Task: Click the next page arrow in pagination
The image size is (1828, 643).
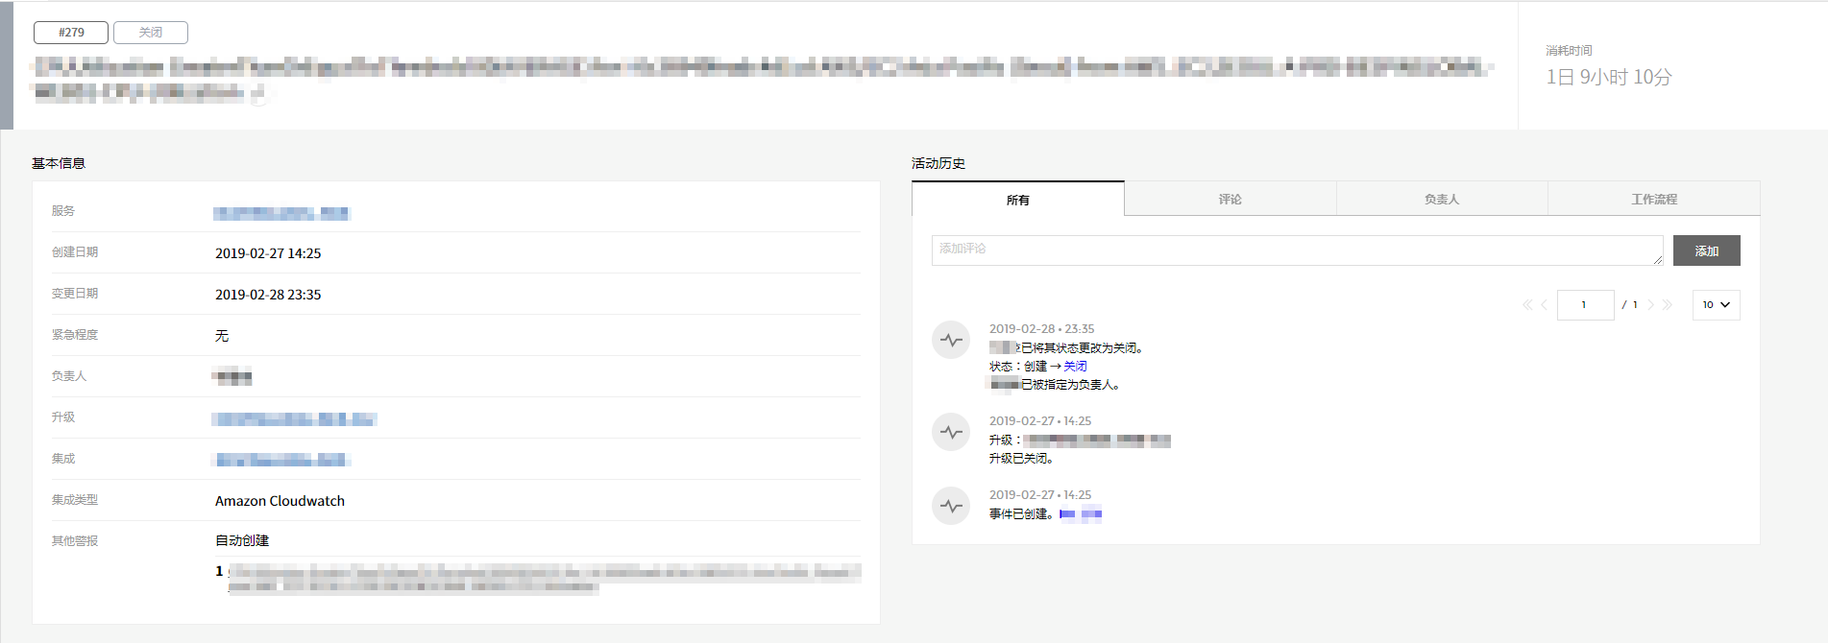Action: pyautogui.click(x=1651, y=305)
